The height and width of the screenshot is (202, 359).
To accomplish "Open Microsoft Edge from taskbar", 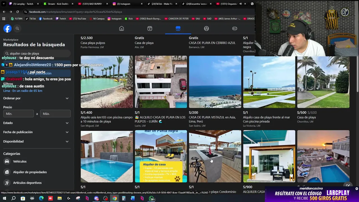I will 41,198.
